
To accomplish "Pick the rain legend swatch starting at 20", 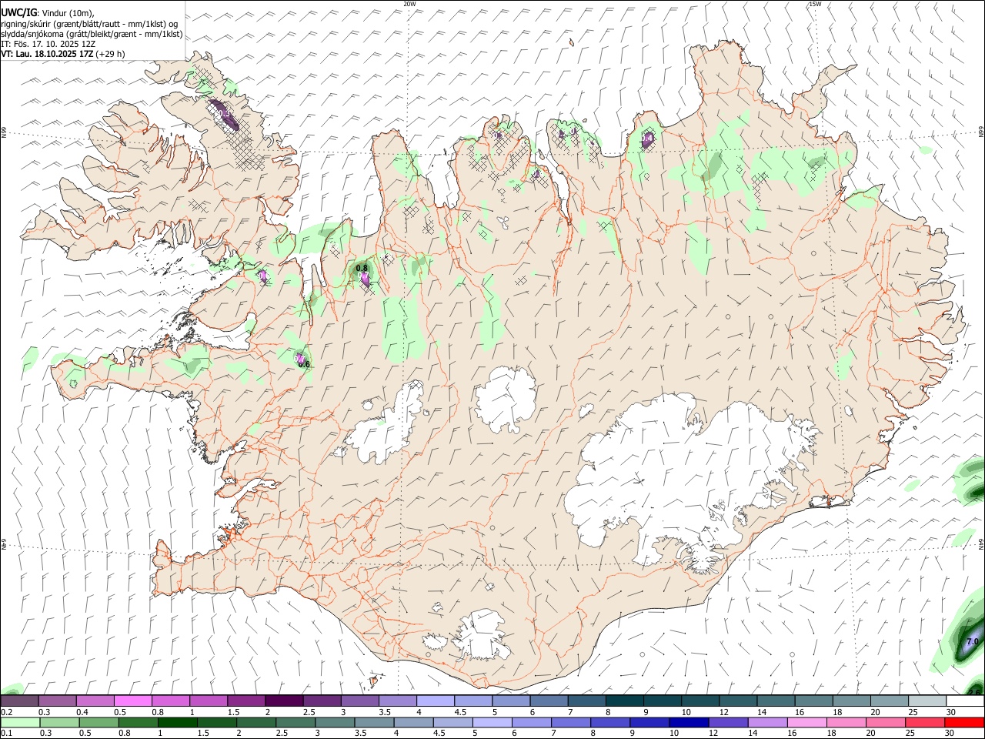I will click(886, 722).
